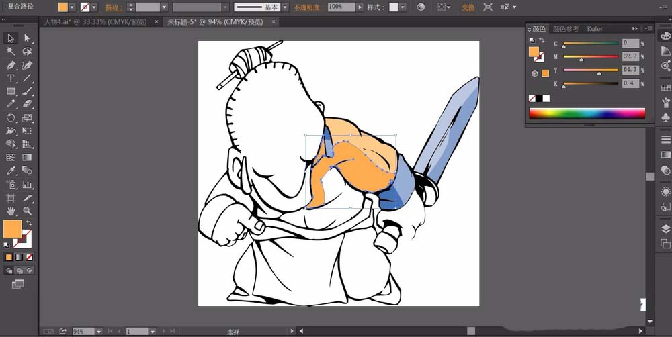Open the Brushes panel icon in dock
The height and width of the screenshot is (337, 672).
click(x=665, y=102)
